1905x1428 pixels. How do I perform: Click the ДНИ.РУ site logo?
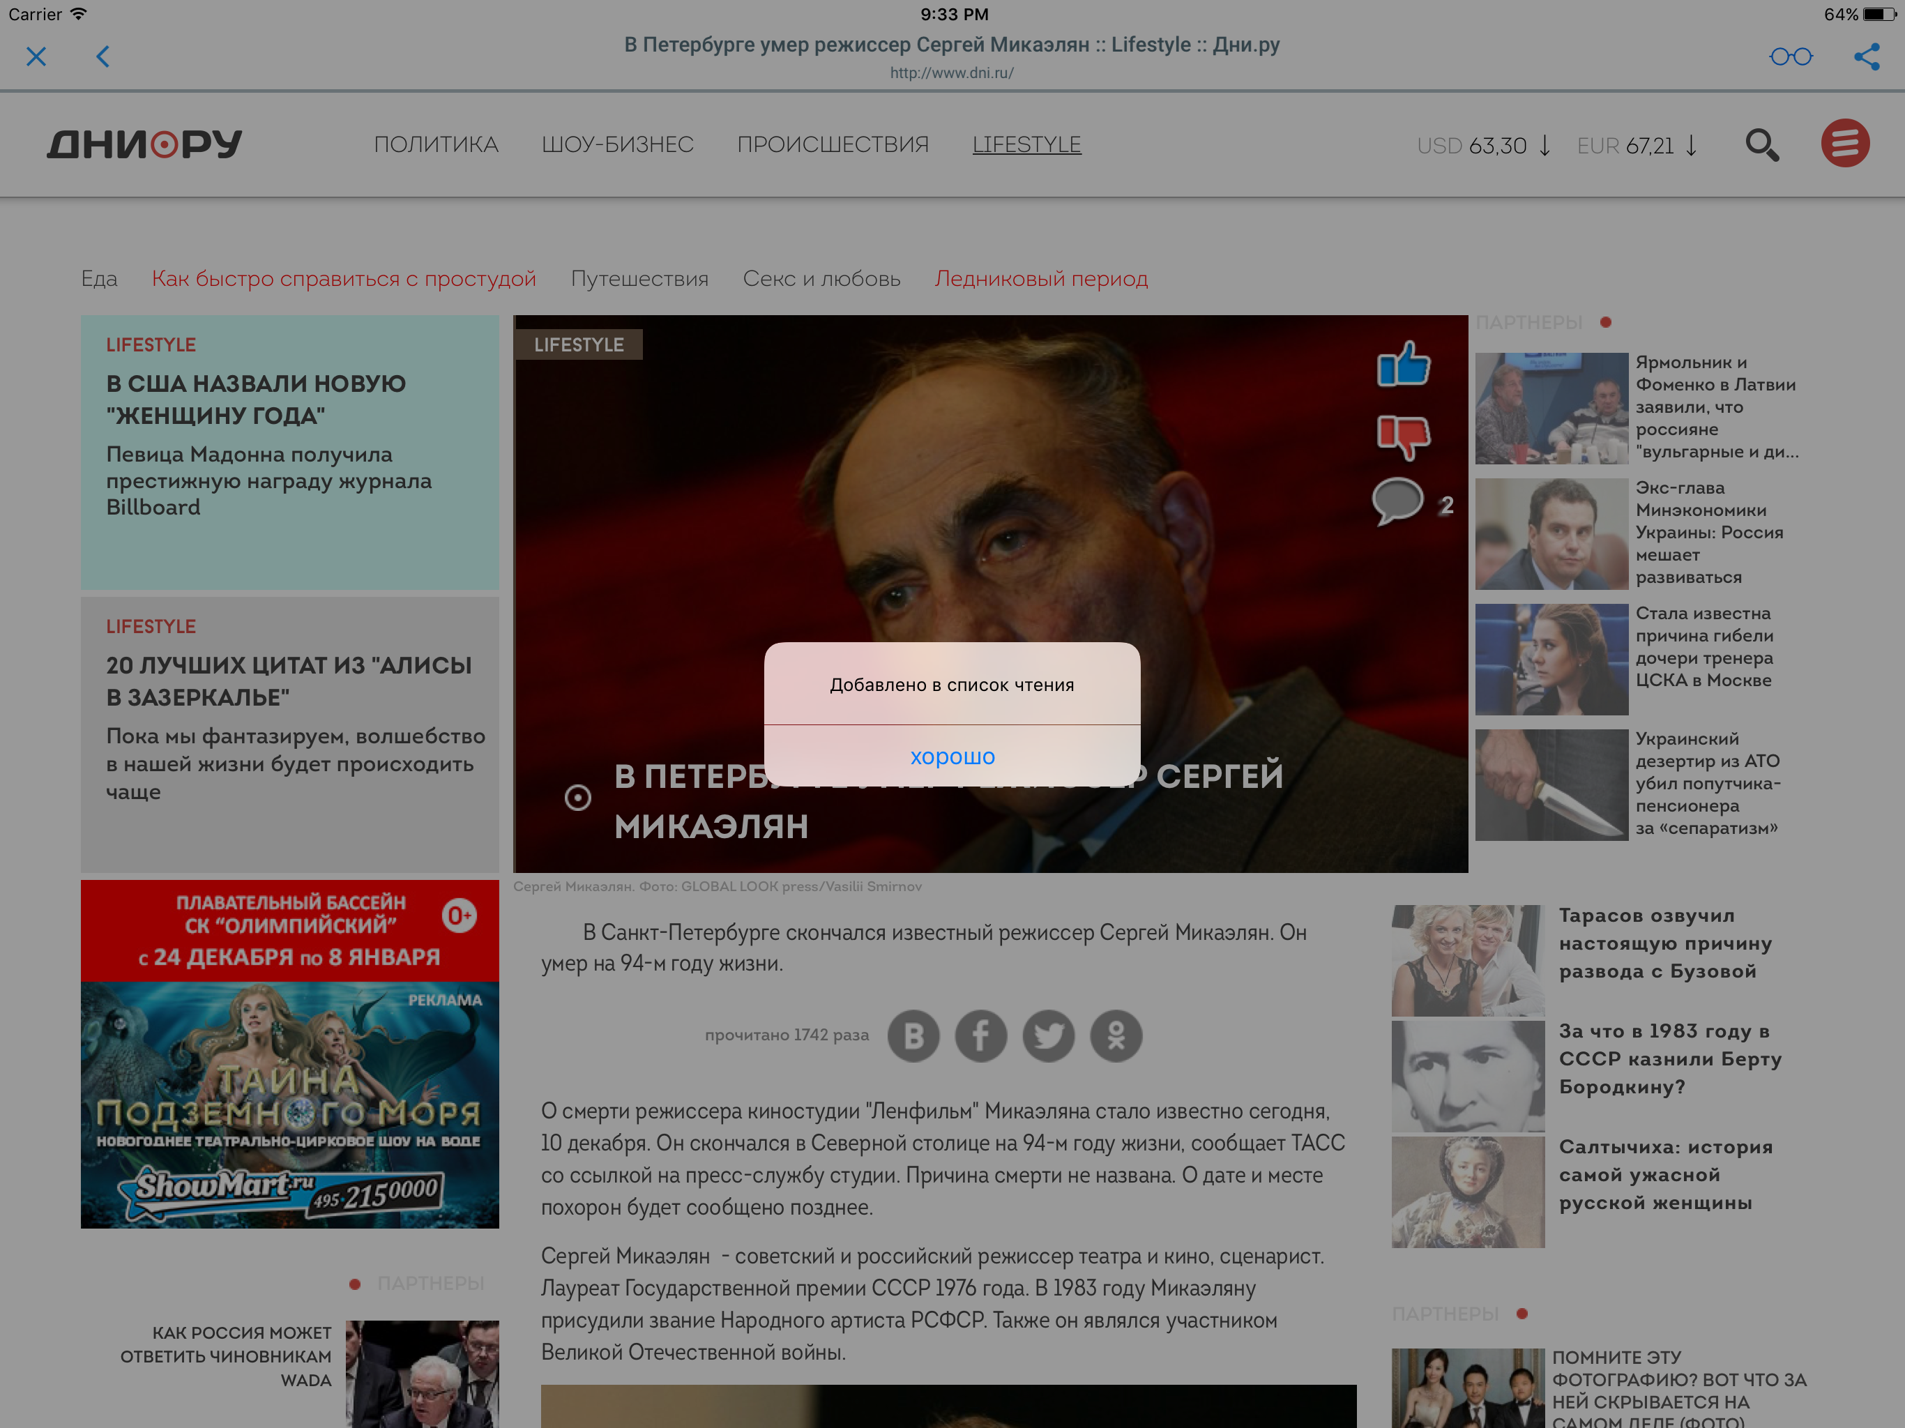tap(144, 144)
